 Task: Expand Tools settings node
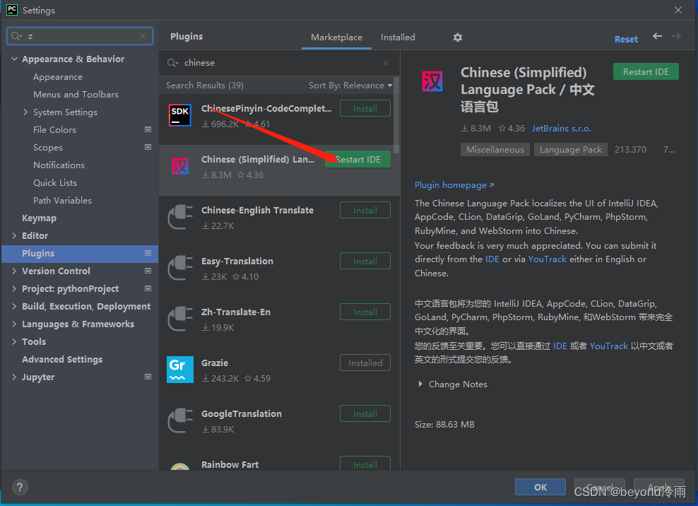[x=14, y=341]
